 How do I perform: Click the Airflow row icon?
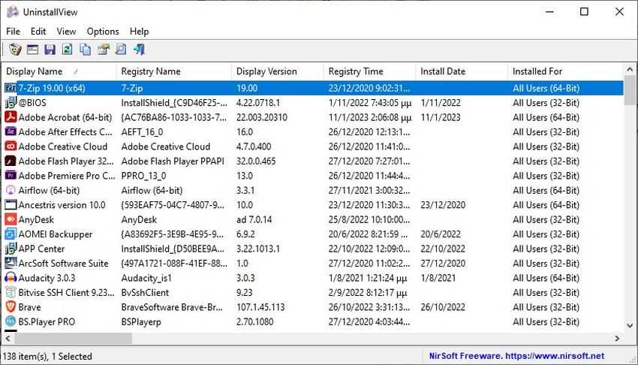[x=11, y=191]
